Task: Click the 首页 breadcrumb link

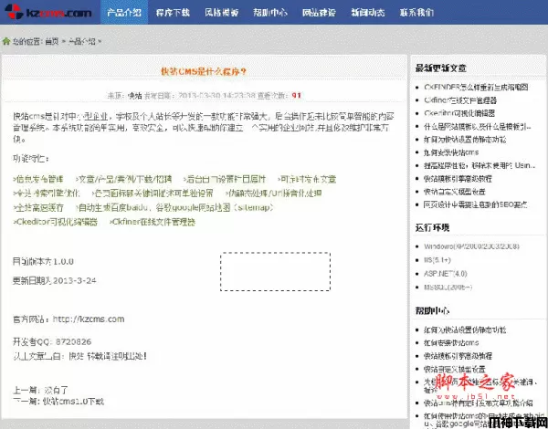Action: (x=52, y=42)
